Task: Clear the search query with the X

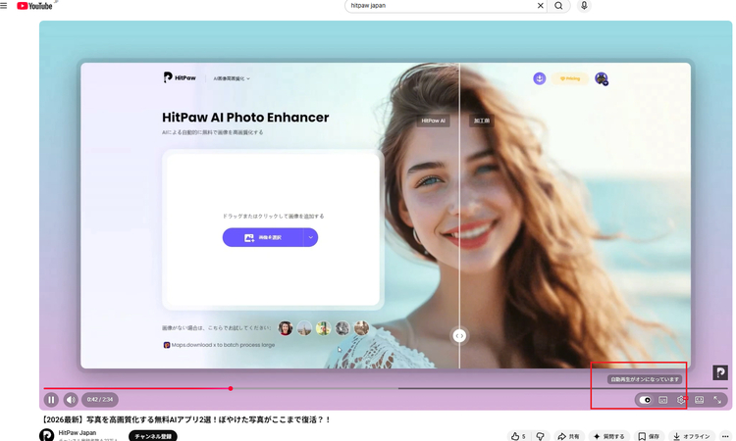Action: pyautogui.click(x=541, y=6)
